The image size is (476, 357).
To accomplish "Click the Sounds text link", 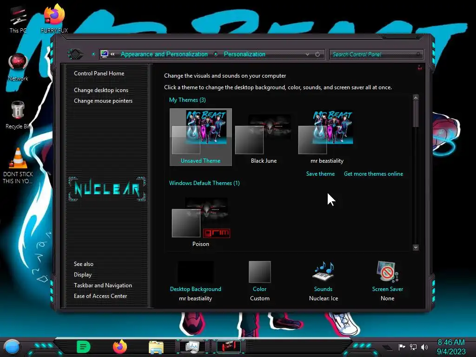I will [x=323, y=289].
